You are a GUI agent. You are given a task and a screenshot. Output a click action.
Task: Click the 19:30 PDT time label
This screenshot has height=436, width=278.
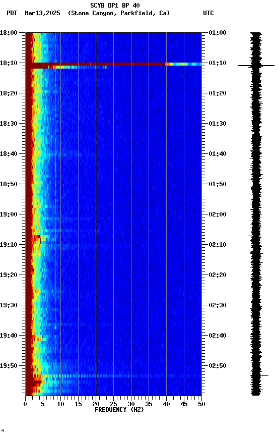coord(9,305)
